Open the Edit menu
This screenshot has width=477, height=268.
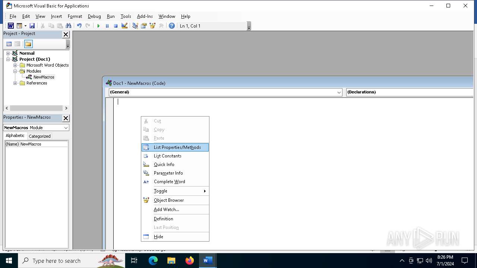pos(26,16)
